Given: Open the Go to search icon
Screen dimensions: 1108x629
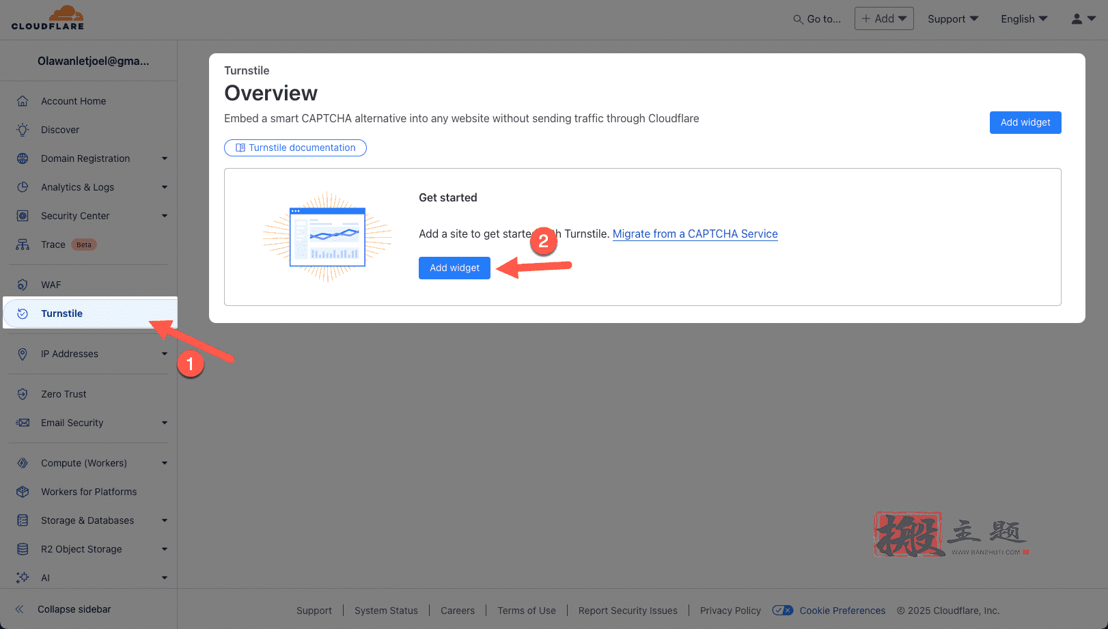Looking at the screenshot, I should [797, 19].
